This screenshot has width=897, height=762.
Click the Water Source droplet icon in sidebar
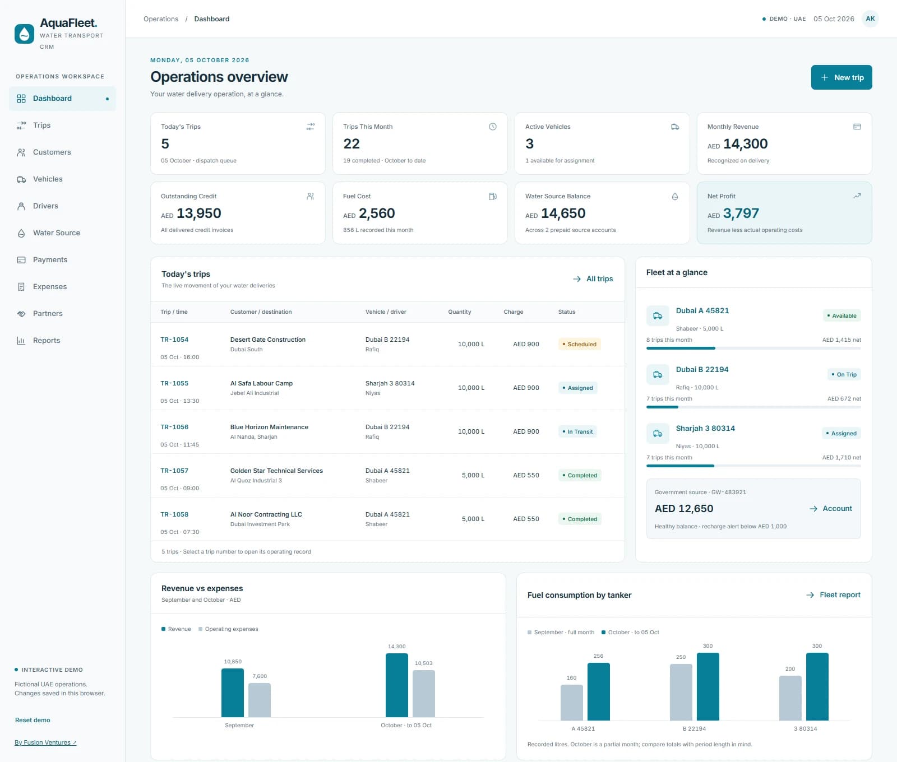pyautogui.click(x=21, y=233)
